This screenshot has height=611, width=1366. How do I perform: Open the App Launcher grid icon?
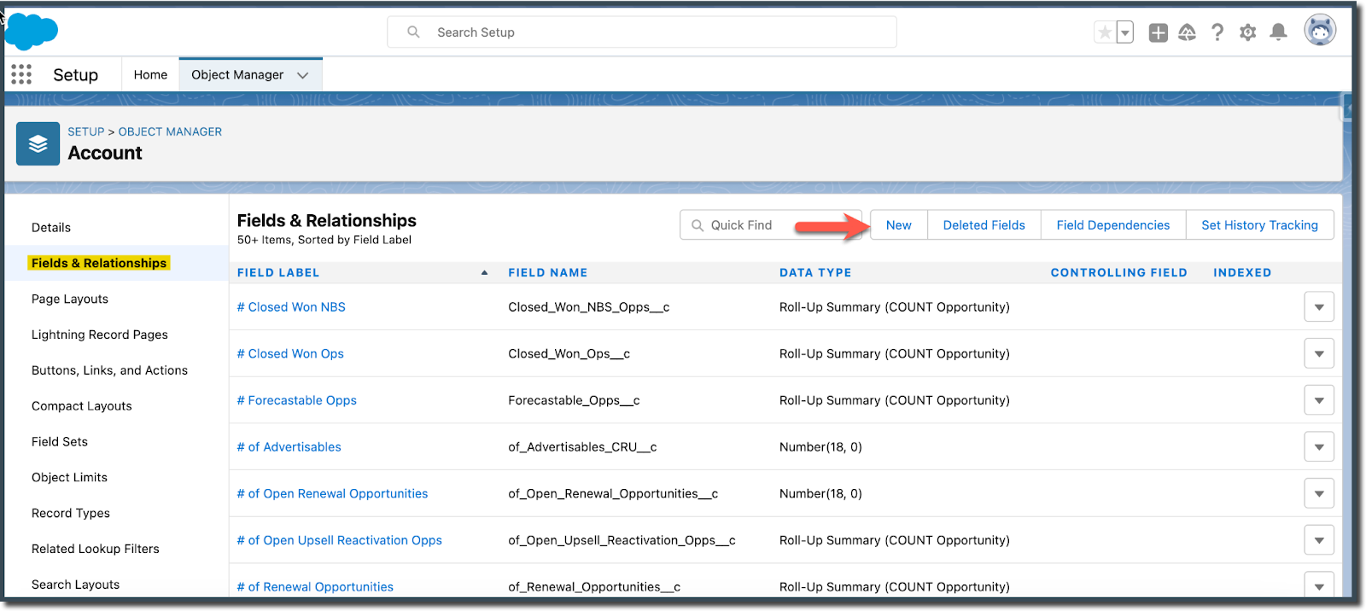21,75
